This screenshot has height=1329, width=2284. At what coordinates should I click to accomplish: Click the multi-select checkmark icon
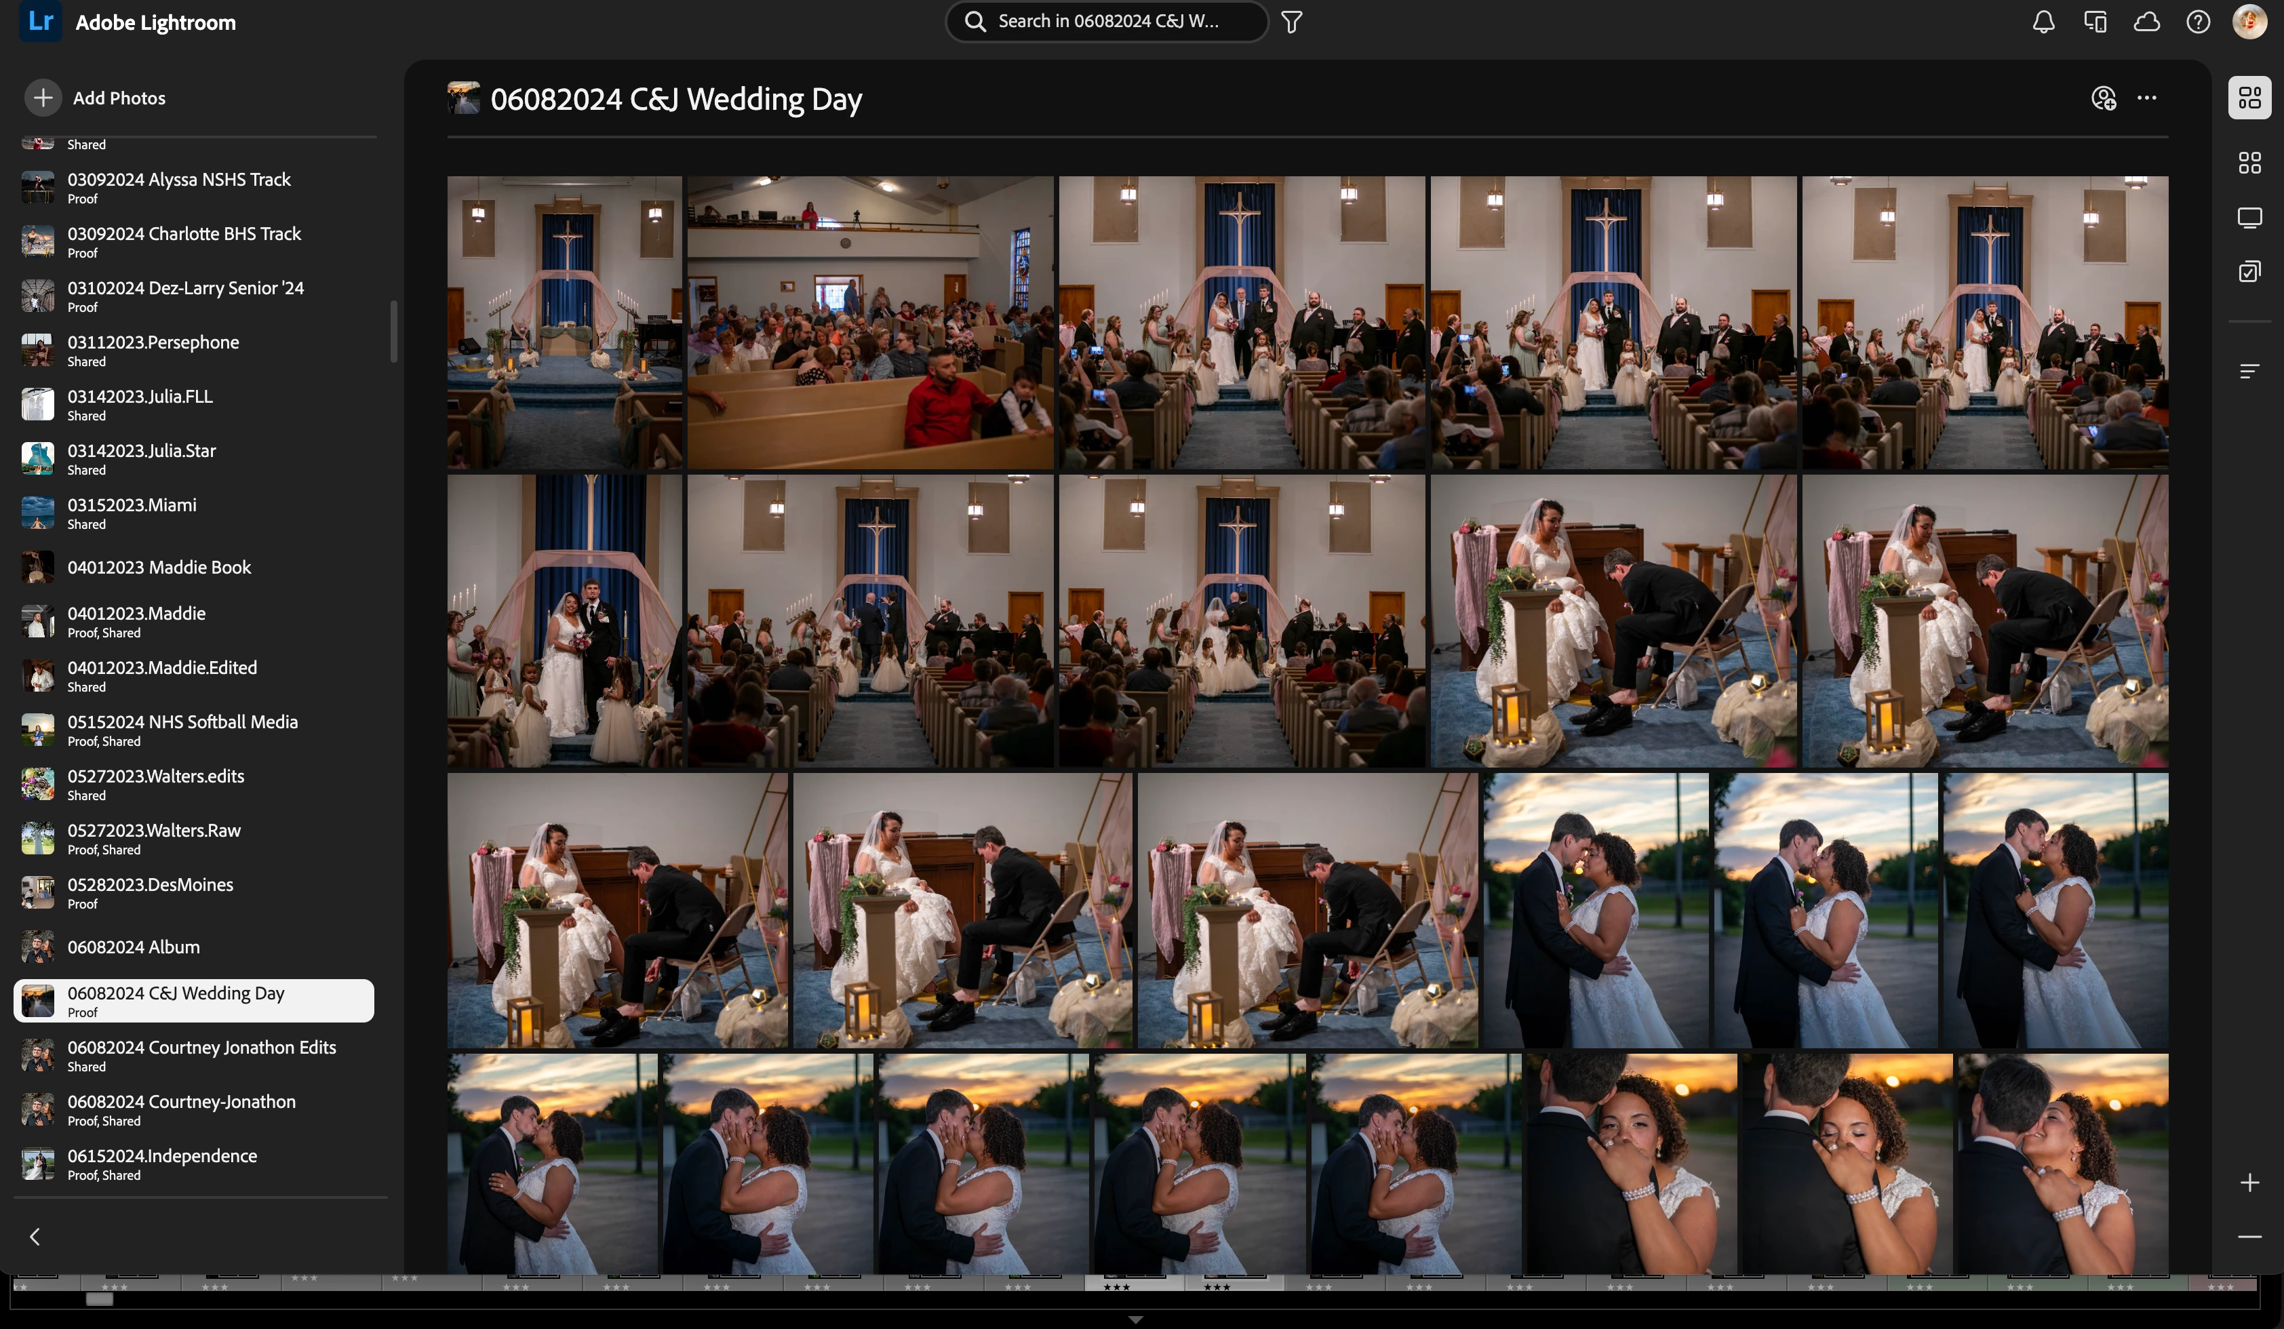2249,272
